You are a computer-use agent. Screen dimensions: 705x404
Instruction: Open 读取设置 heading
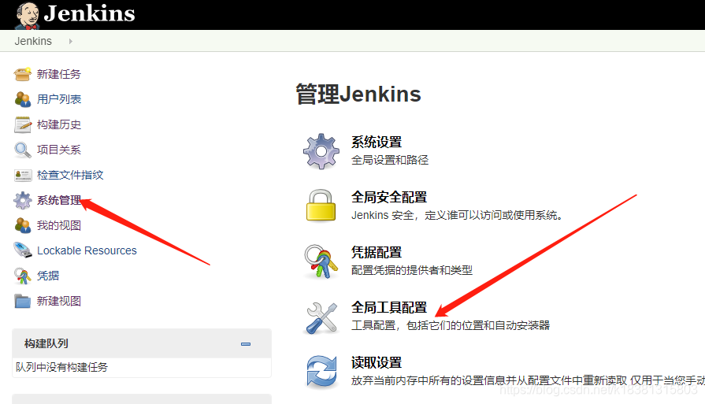click(x=377, y=363)
